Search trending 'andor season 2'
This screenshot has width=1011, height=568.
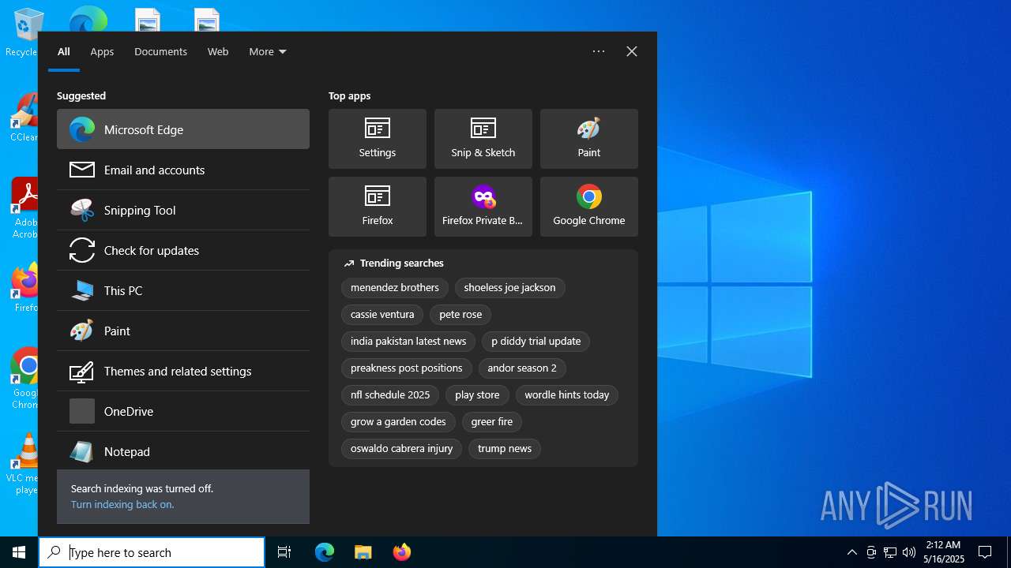point(522,368)
